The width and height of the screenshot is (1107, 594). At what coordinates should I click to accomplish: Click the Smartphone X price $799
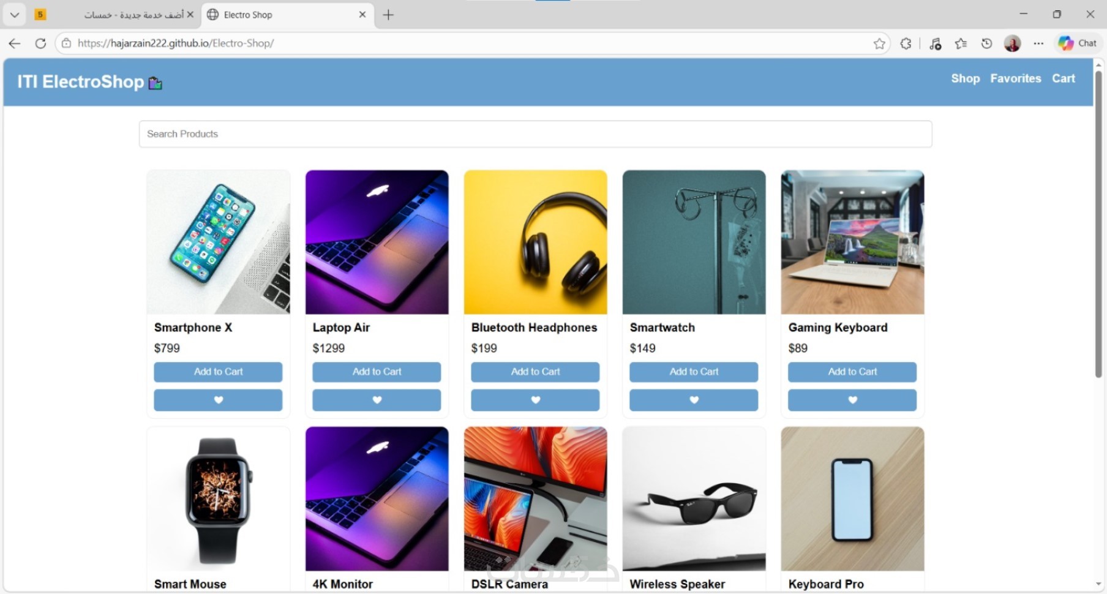click(167, 348)
